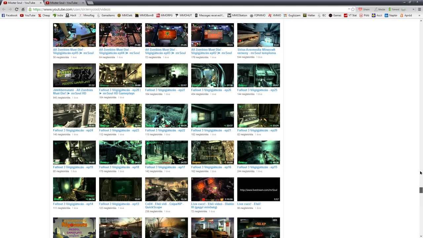This screenshot has height=238, width=423.
Task: Open the Ascii bookmark
Action: tap(377, 15)
